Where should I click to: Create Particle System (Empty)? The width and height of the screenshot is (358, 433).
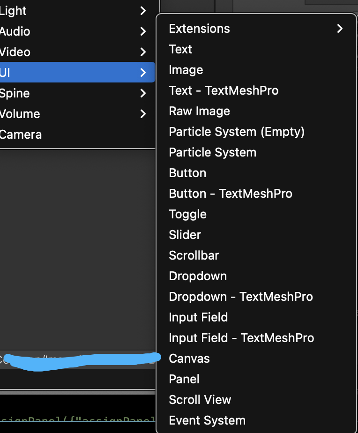coord(237,132)
